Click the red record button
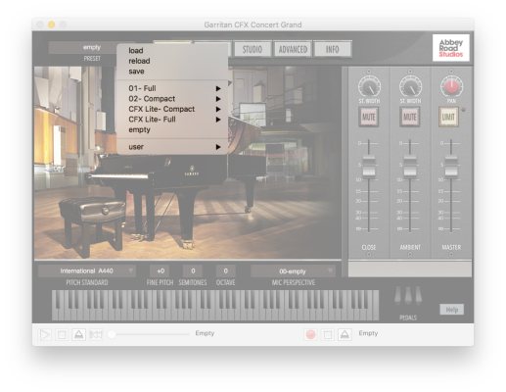This screenshot has width=506, height=392. click(x=310, y=334)
